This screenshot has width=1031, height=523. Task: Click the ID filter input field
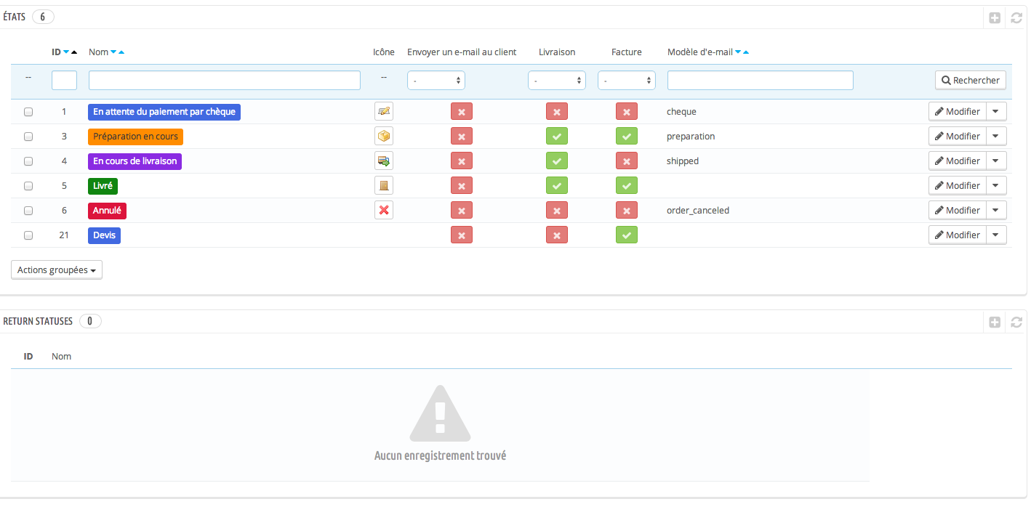(x=64, y=81)
